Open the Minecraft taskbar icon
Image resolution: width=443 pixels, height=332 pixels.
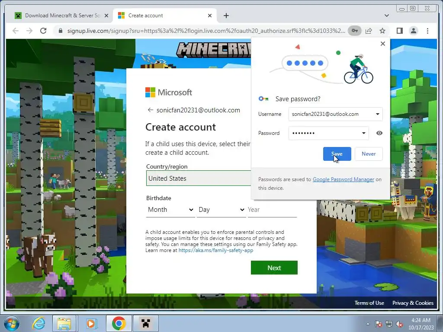point(145,323)
